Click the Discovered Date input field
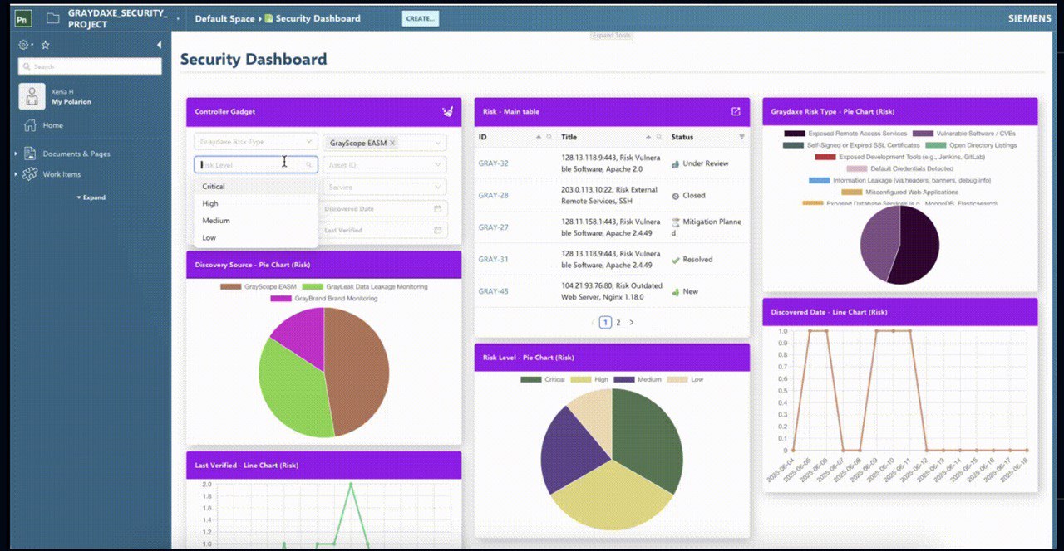The image size is (1064, 551). pyautogui.click(x=383, y=209)
